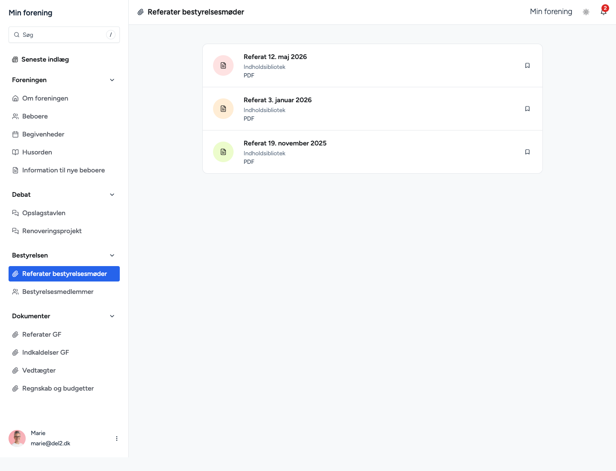The width and height of the screenshot is (616, 471).
Task: Open Beboere in sidebar
Action: click(x=64, y=116)
